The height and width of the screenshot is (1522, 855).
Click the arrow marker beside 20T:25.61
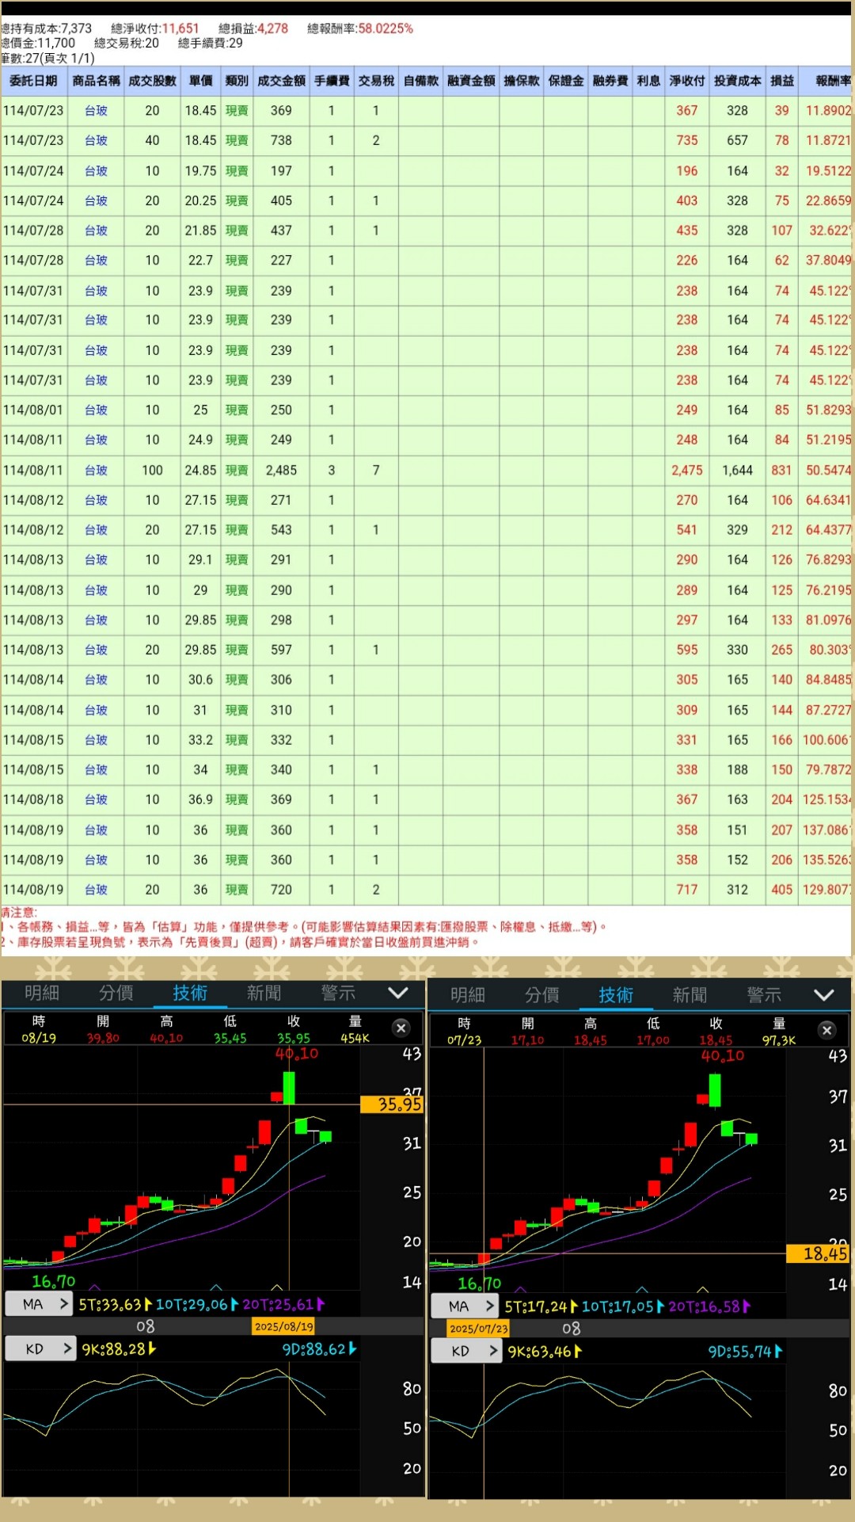[x=321, y=1304]
